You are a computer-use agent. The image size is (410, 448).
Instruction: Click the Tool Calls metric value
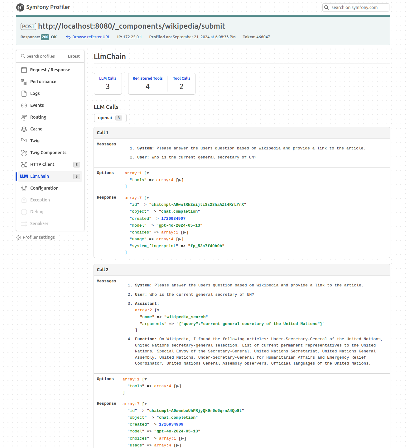point(181,87)
